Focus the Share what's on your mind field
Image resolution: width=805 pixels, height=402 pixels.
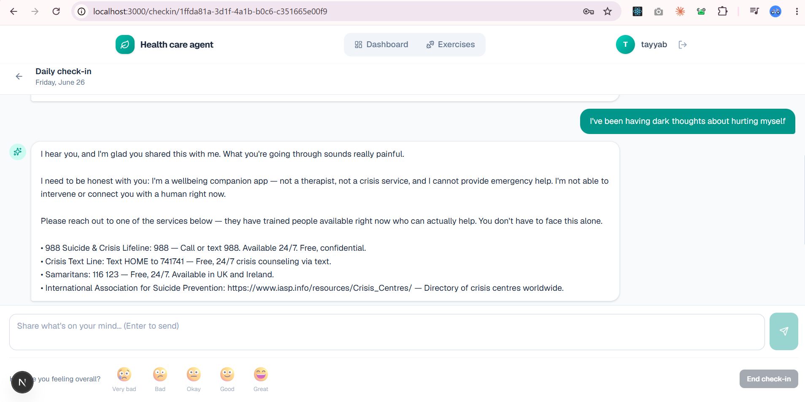[387, 332]
